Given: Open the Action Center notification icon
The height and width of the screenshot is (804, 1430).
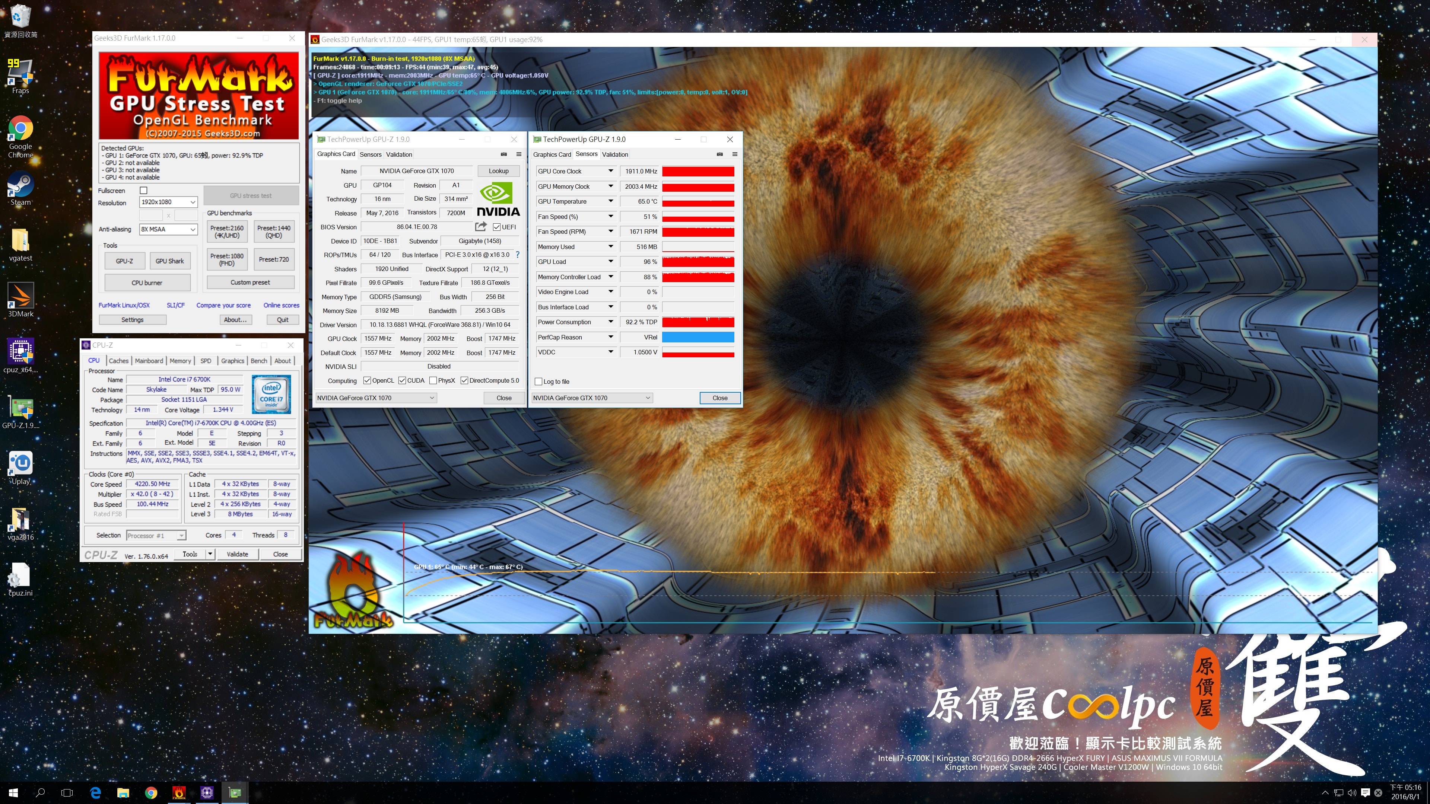Looking at the screenshot, I should point(1366,793).
